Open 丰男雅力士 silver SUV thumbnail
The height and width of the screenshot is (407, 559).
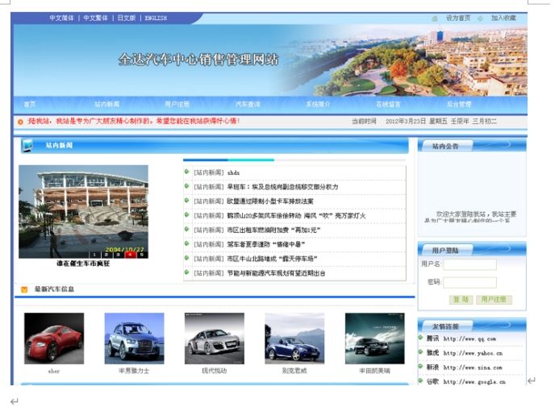[x=134, y=338]
